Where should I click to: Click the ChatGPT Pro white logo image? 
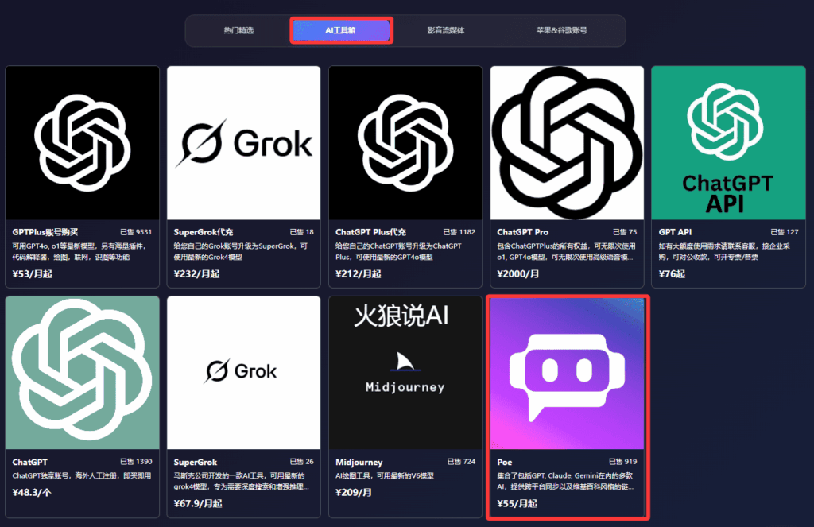click(x=567, y=142)
